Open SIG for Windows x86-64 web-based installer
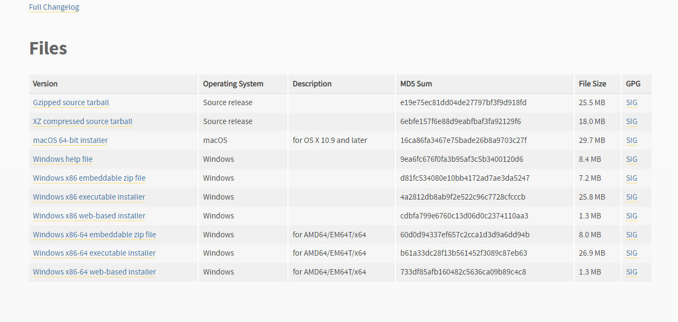This screenshot has width=678, height=322. (x=632, y=272)
